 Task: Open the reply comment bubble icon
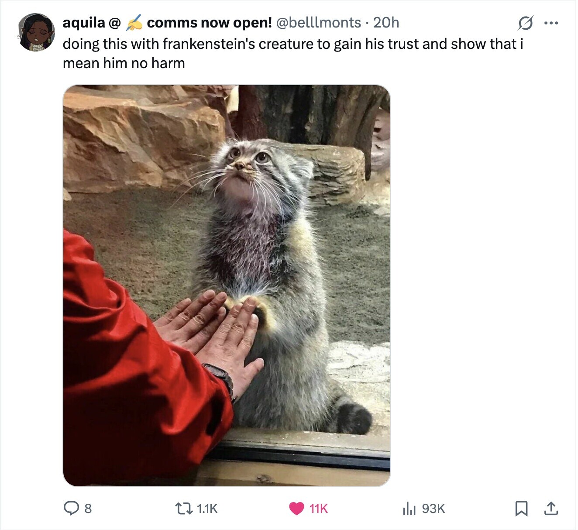(71, 508)
